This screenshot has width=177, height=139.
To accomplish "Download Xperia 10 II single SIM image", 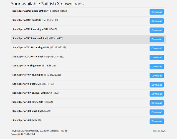I will pyautogui.click(x=156, y=103).
